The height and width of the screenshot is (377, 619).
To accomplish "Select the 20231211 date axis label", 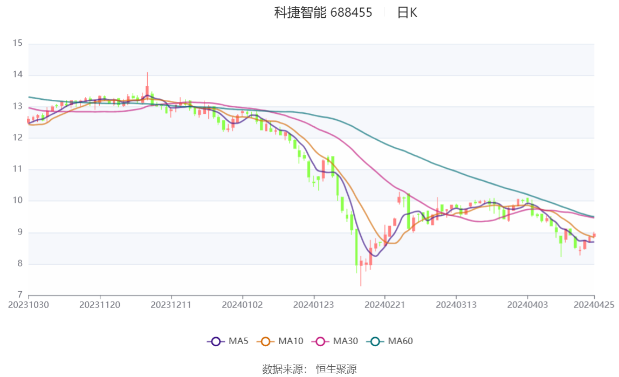I will point(171,305).
